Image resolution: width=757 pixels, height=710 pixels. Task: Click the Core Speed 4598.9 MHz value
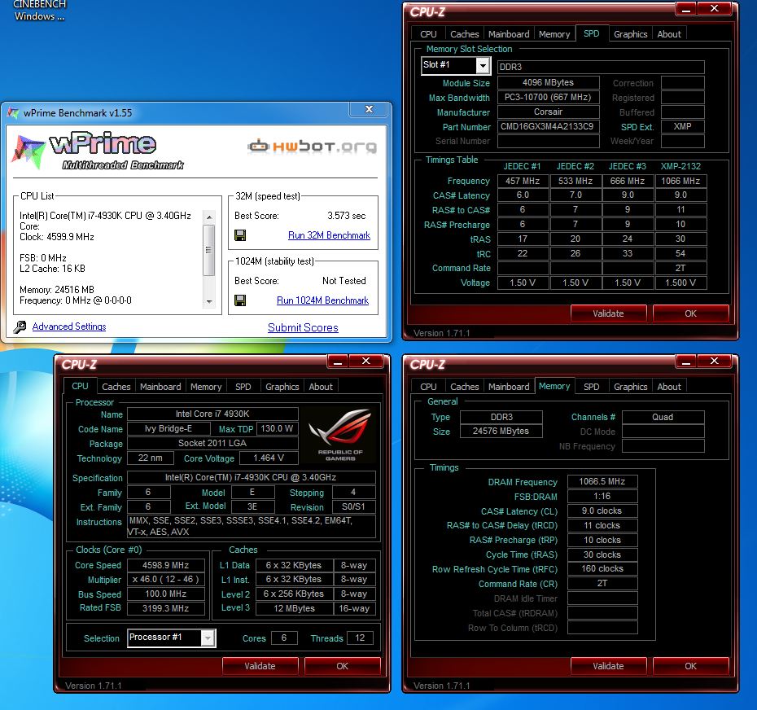165,565
